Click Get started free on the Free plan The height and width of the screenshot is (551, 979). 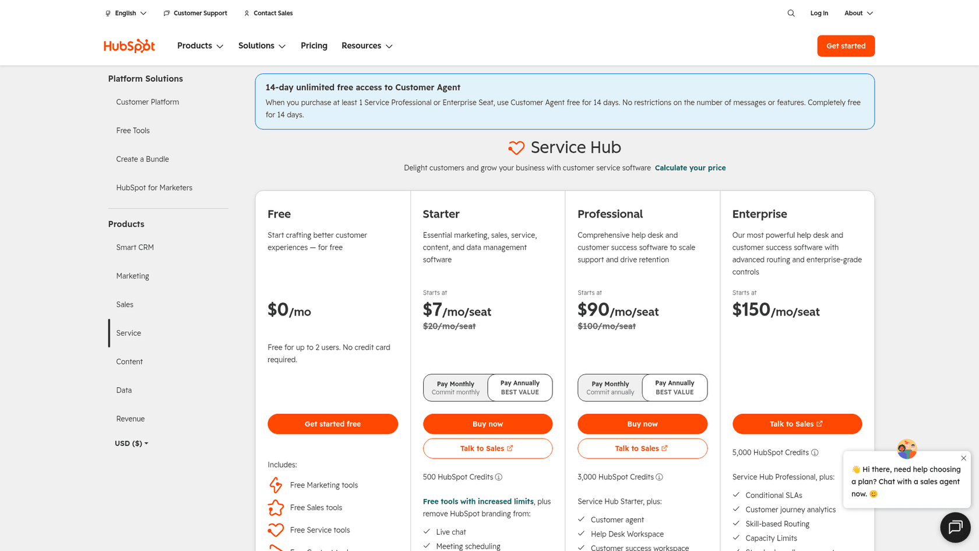tap(333, 424)
